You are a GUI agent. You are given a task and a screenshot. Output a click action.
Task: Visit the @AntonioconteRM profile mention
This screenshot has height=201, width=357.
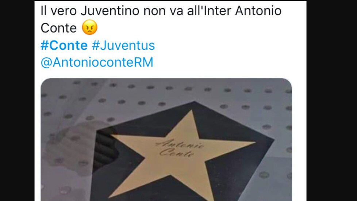tap(97, 62)
